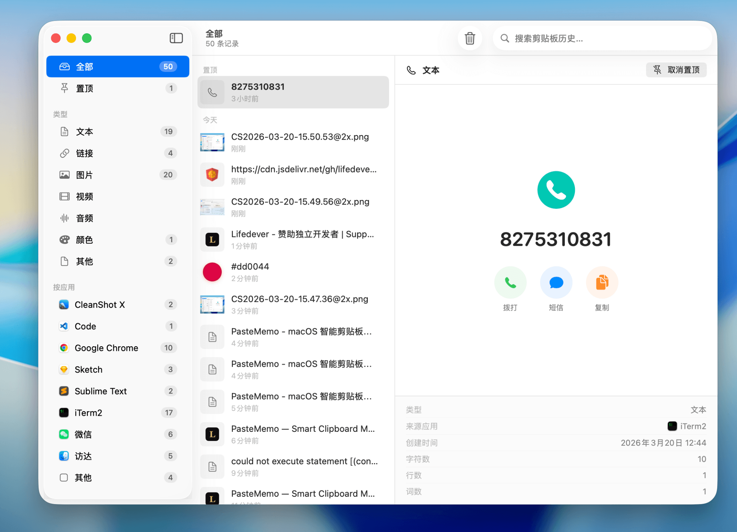737x532 pixels.
Task: Select the 其他 type with count 2
Action: tap(118, 261)
